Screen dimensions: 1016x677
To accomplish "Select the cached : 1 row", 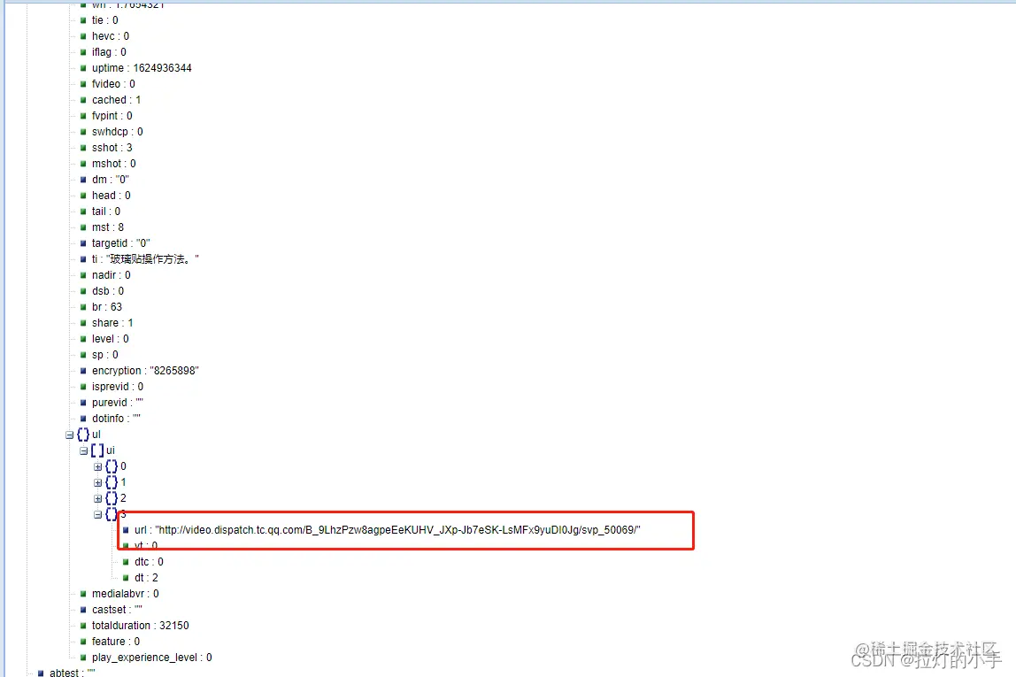I will [x=116, y=100].
